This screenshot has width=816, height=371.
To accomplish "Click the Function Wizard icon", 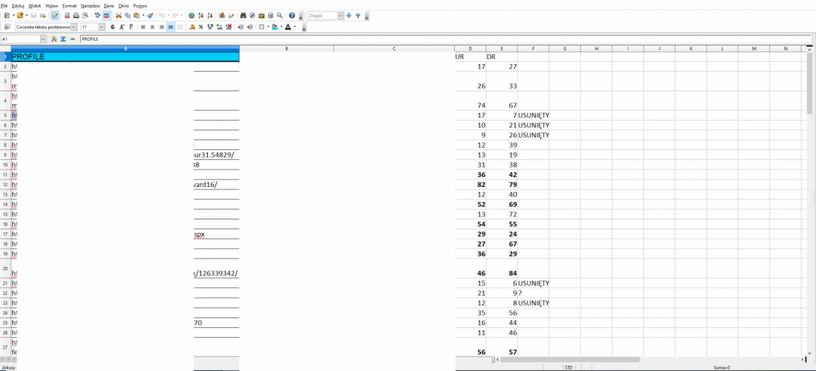I will (x=54, y=38).
